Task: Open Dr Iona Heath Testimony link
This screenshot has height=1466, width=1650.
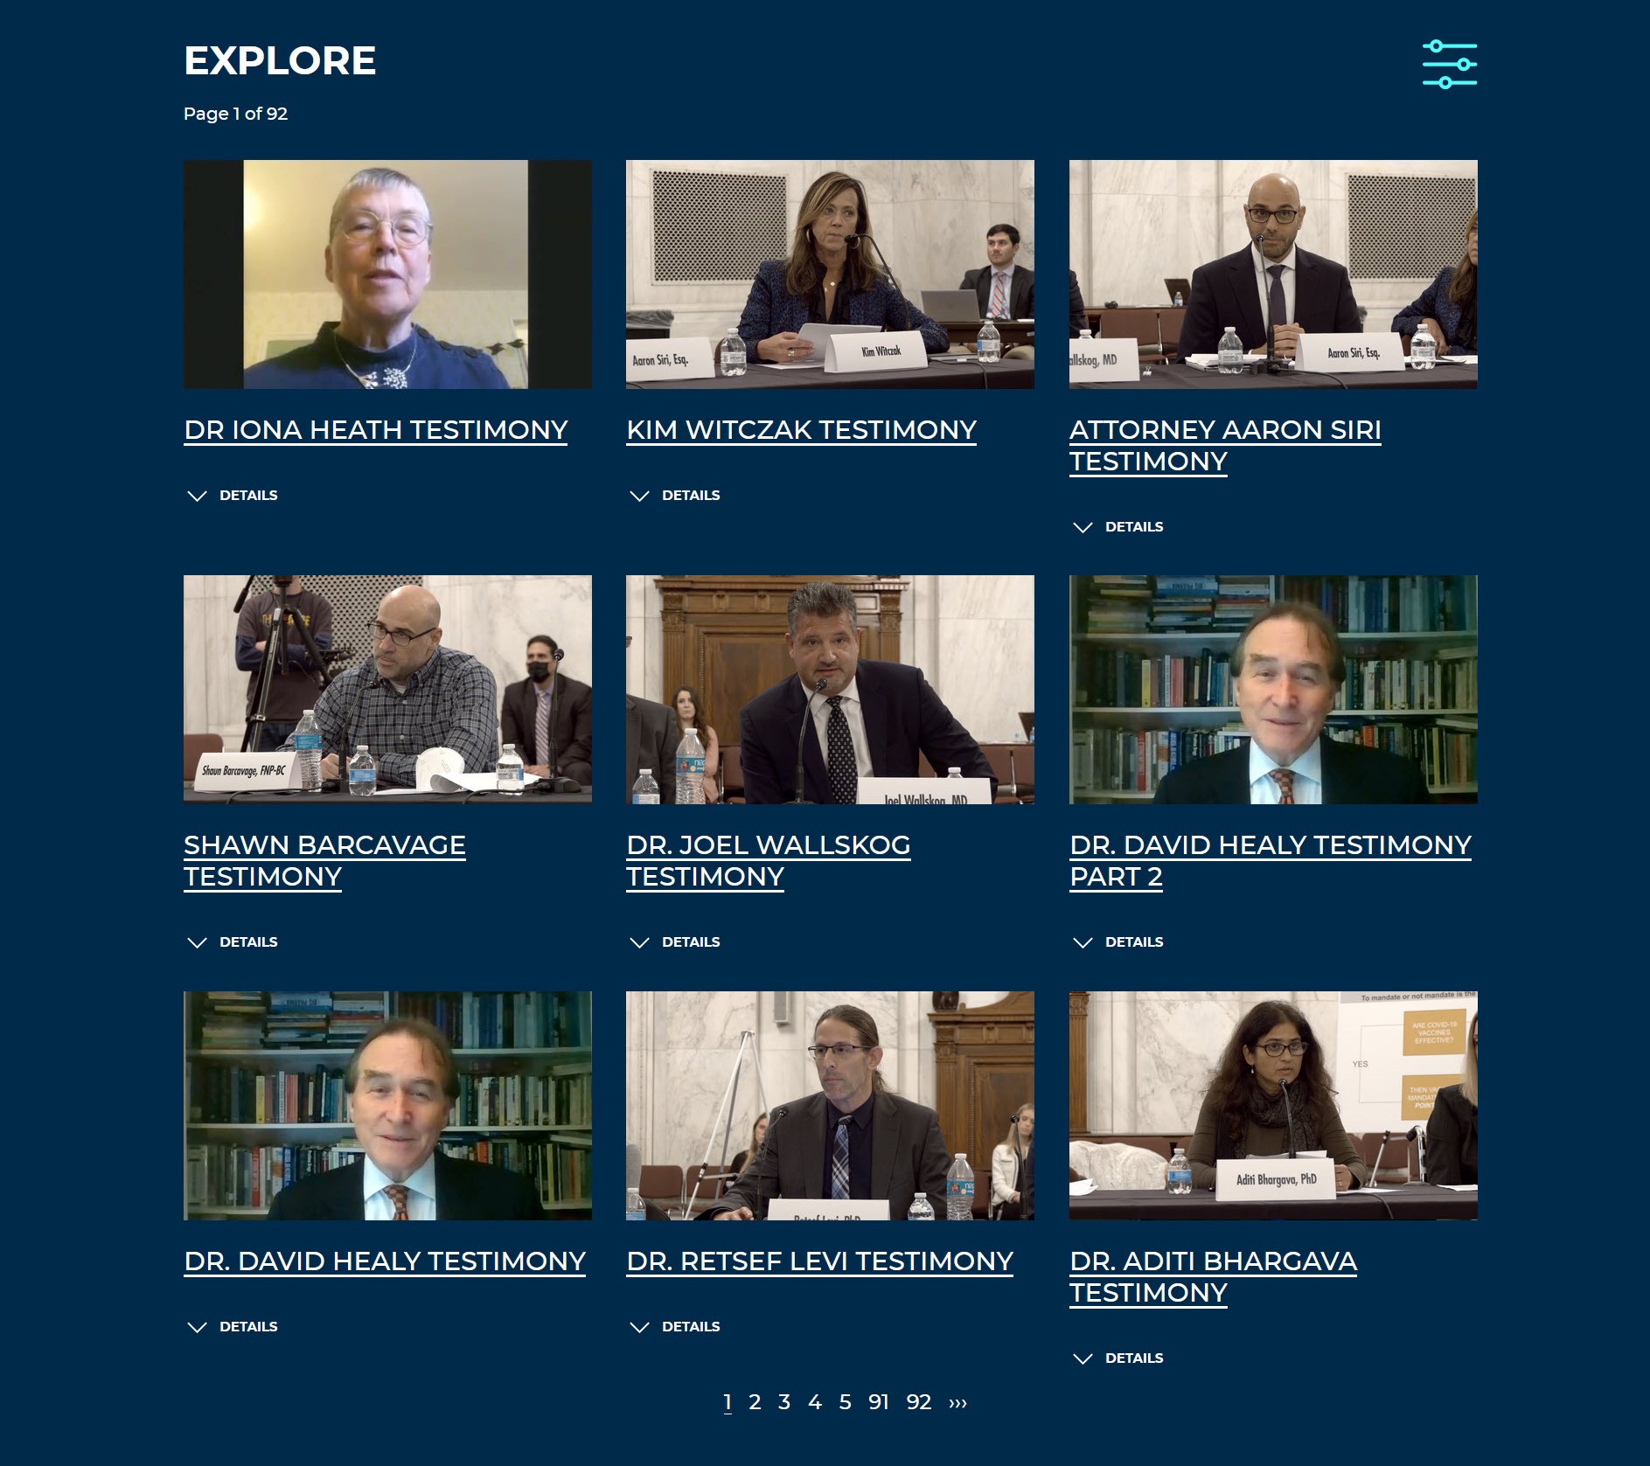Action: tap(376, 430)
